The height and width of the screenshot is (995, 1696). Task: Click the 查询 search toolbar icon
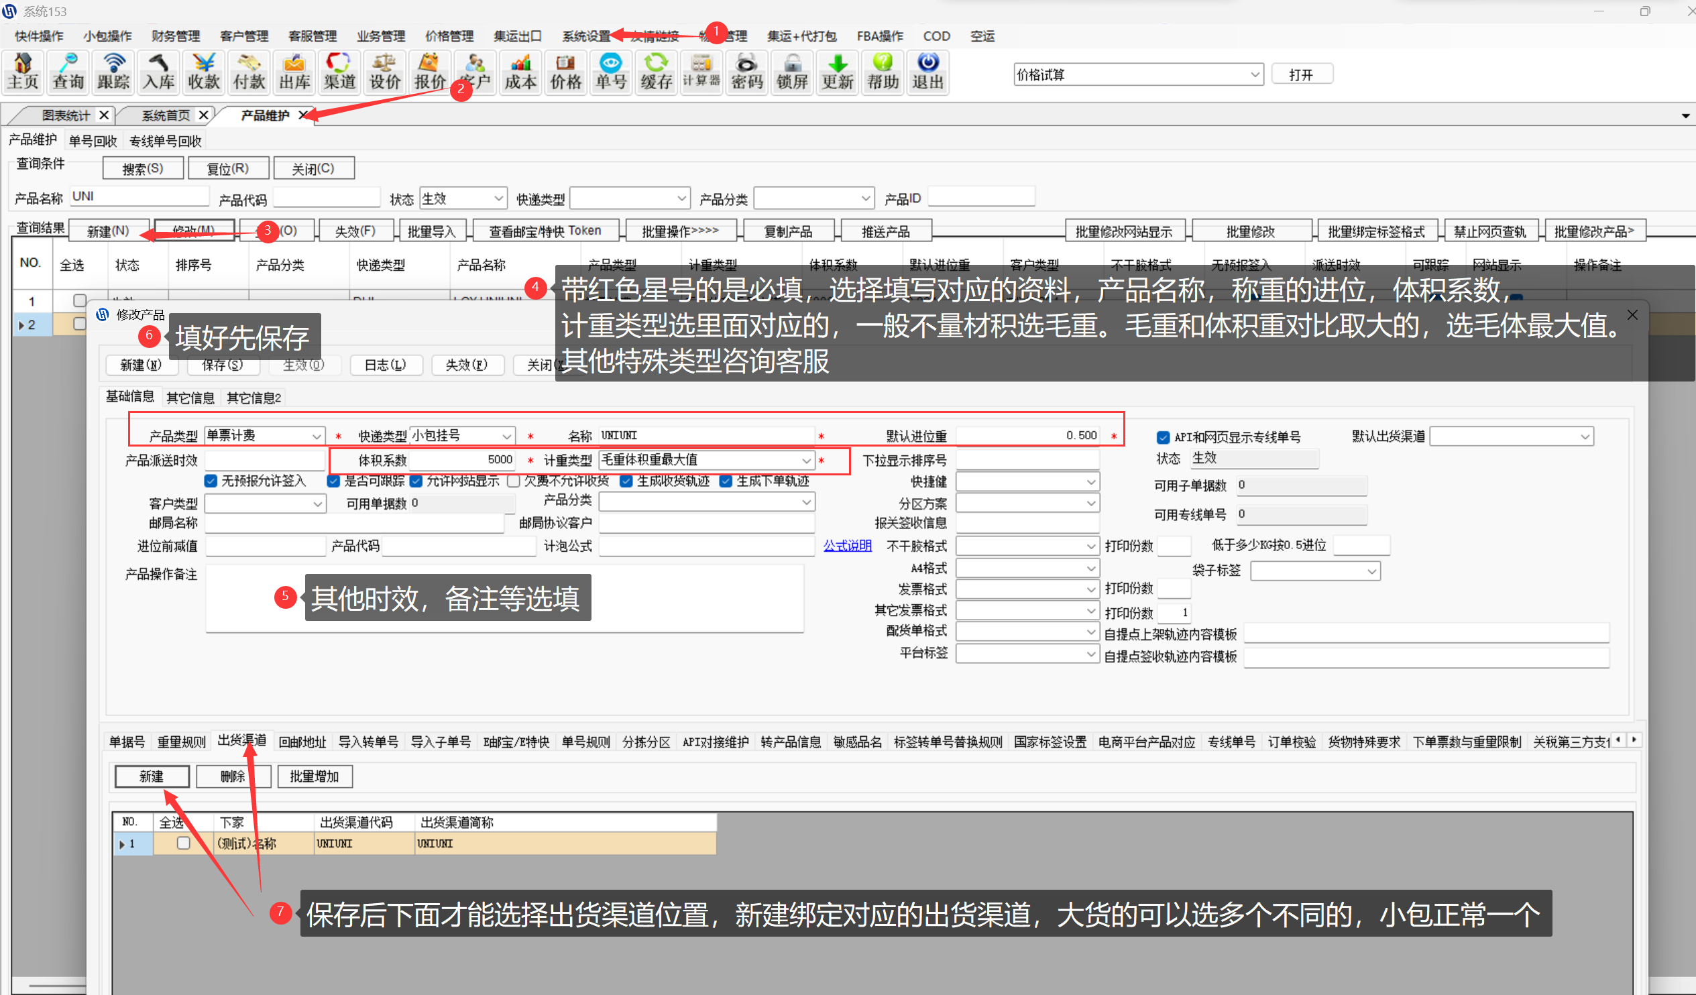[x=68, y=71]
